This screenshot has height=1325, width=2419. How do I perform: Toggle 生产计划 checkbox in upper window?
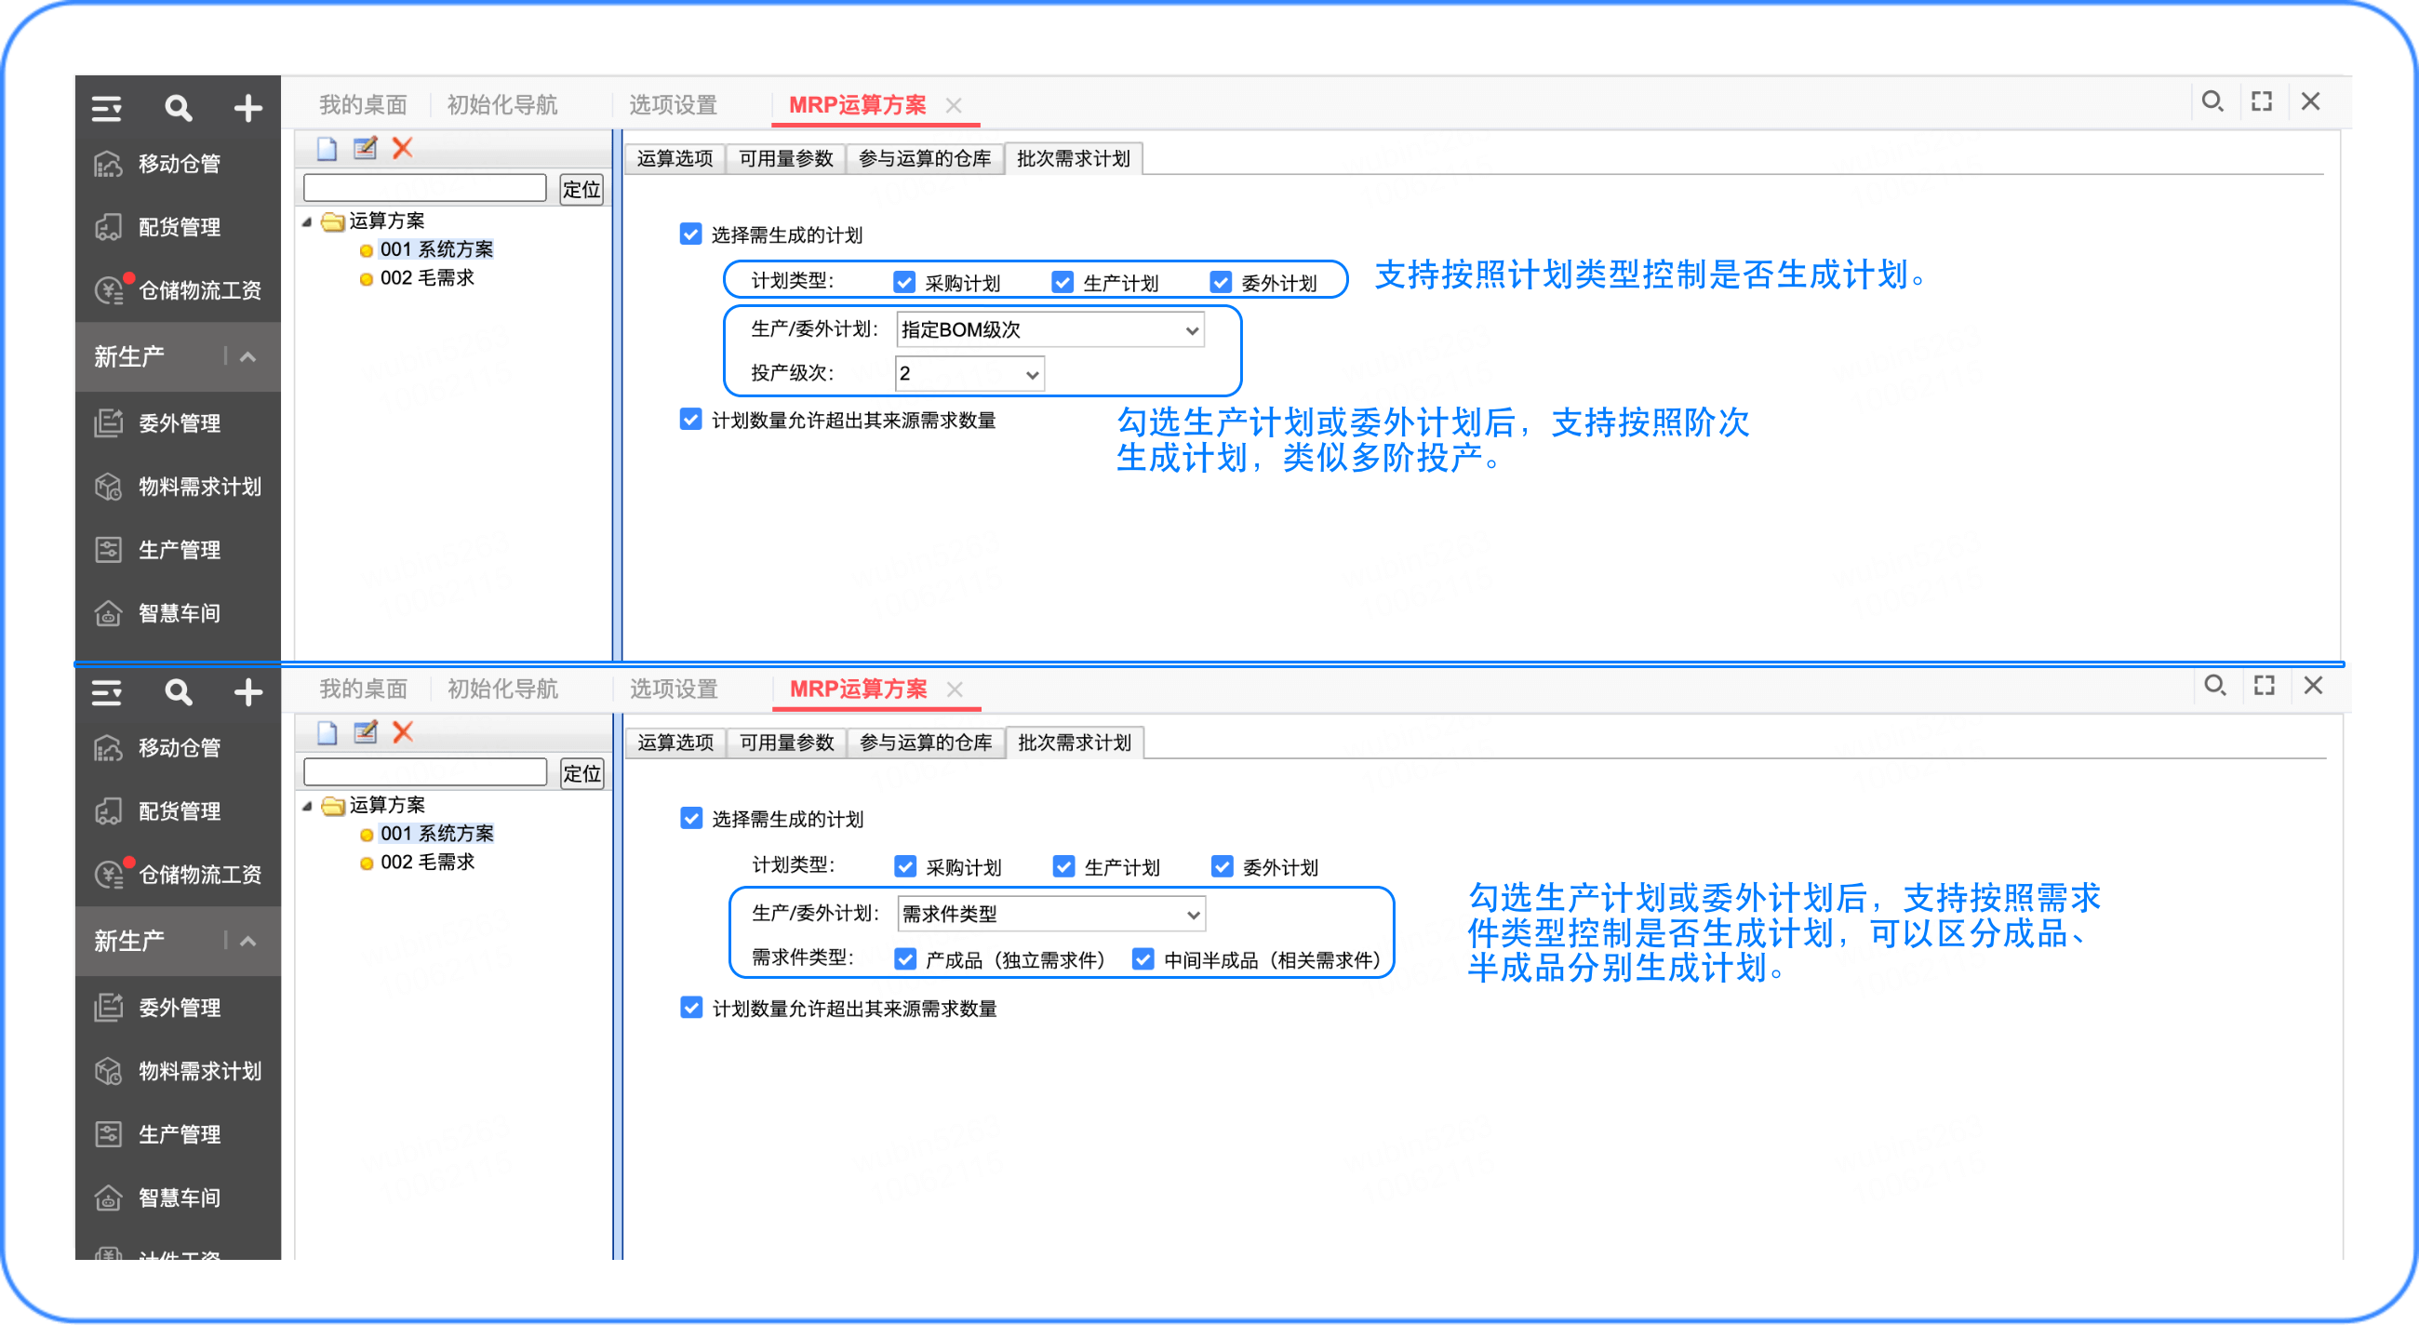point(1062,282)
